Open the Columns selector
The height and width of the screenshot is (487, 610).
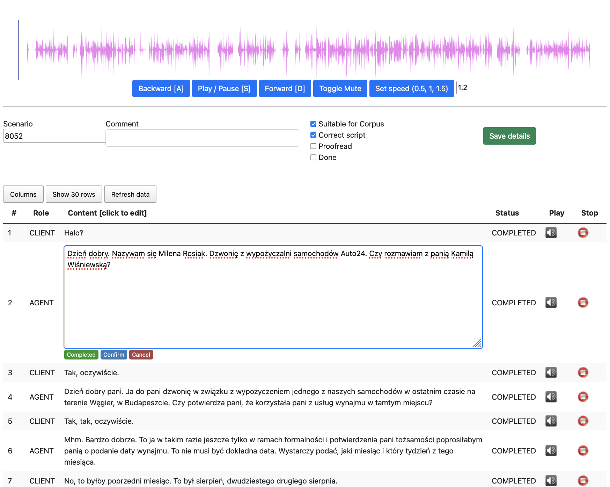23,194
